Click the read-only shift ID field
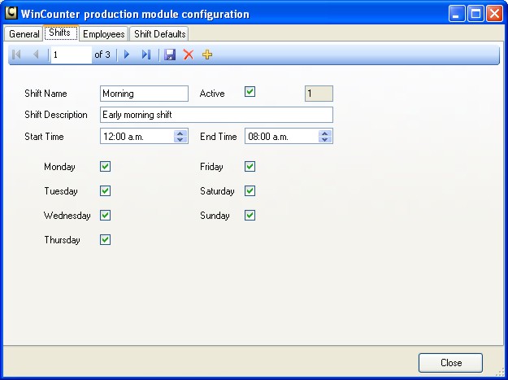Viewport: 508px width, 380px height. click(x=319, y=94)
